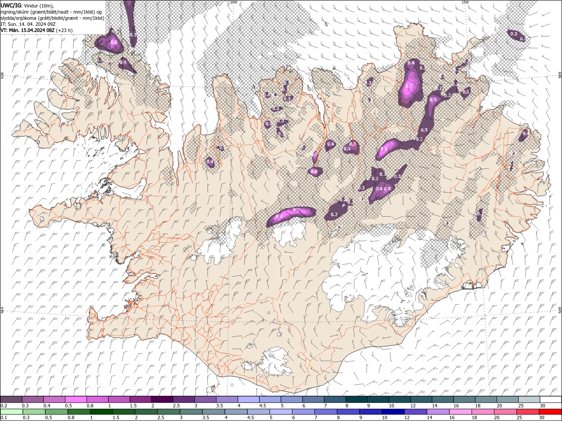
Task: Pick the dark teal swatch between 8 and 9 in the snow scale
Action: point(356,400)
